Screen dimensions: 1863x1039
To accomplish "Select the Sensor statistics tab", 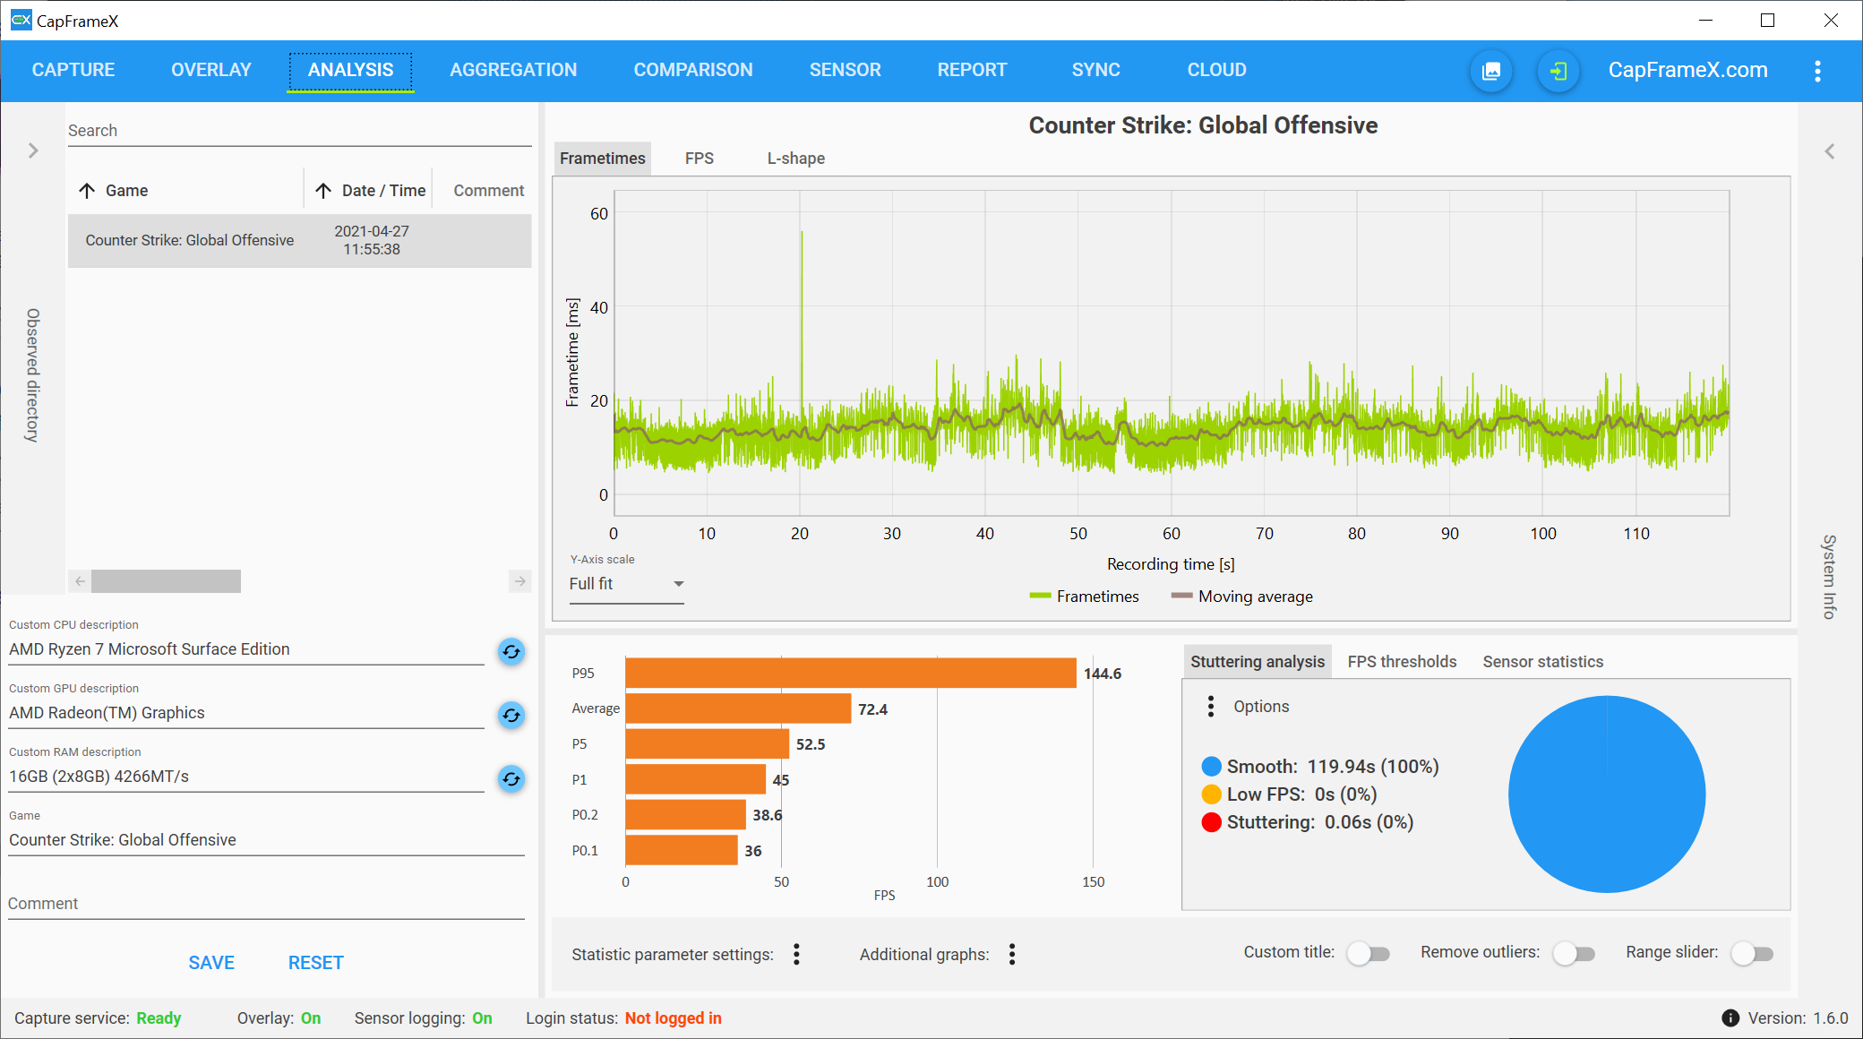I will point(1541,662).
